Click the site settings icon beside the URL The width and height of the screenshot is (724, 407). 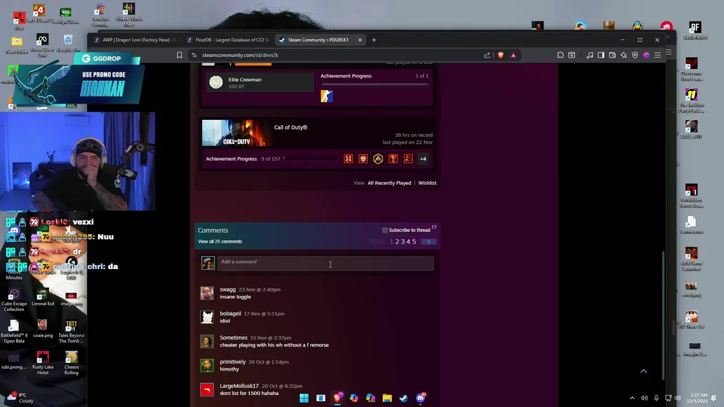(x=194, y=55)
